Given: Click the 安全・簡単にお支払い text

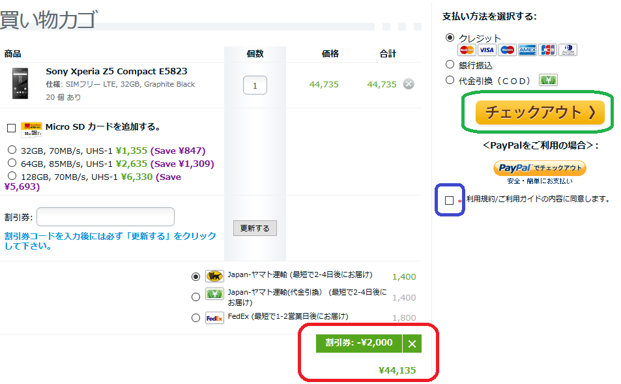Looking at the screenshot, I should (540, 181).
